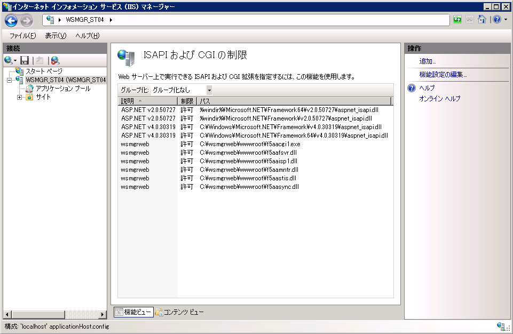The width and height of the screenshot is (513, 334).
Task: Sort by the 説明 column header
Action: point(147,101)
